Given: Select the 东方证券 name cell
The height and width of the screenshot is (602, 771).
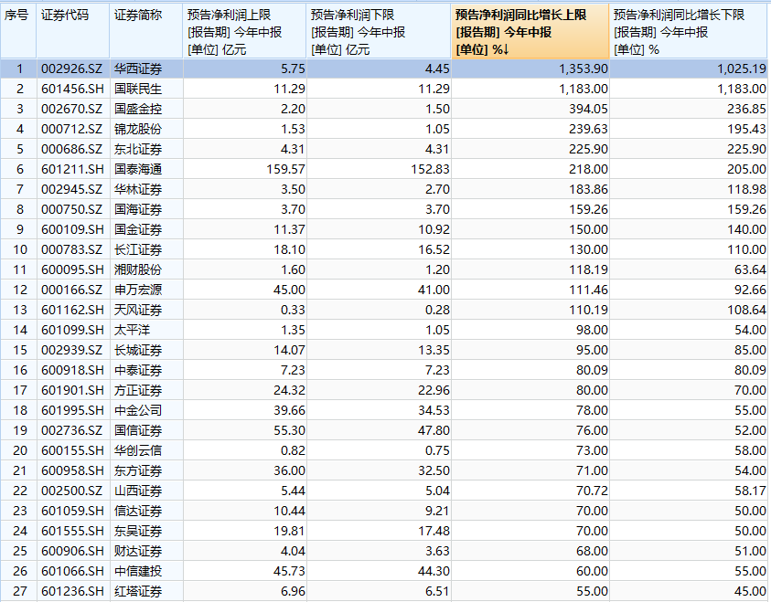Looking at the screenshot, I should [x=146, y=470].
